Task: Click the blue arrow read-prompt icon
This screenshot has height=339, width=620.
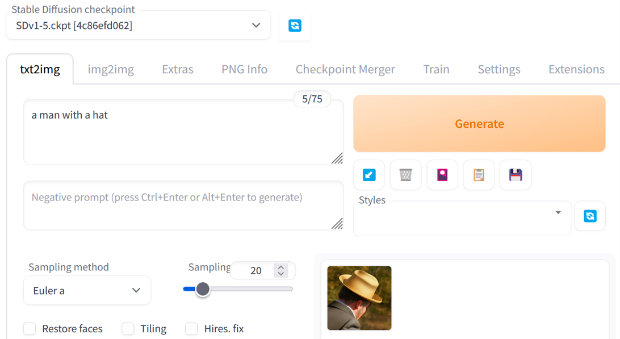Action: [x=369, y=175]
